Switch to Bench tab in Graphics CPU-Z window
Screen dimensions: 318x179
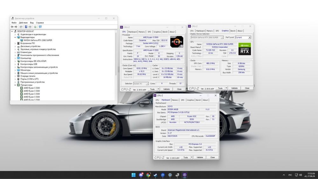pyautogui.click(x=233, y=31)
